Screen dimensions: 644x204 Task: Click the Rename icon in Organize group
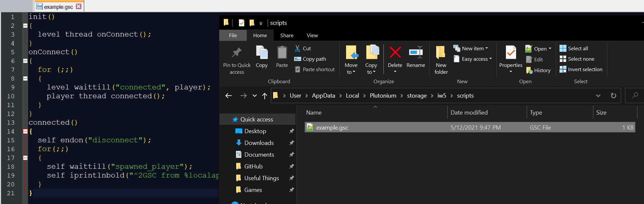click(x=416, y=52)
